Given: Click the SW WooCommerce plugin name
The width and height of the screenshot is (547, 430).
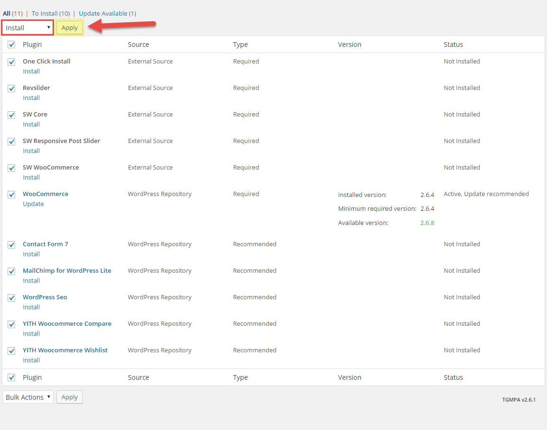Looking at the screenshot, I should 51,168.
